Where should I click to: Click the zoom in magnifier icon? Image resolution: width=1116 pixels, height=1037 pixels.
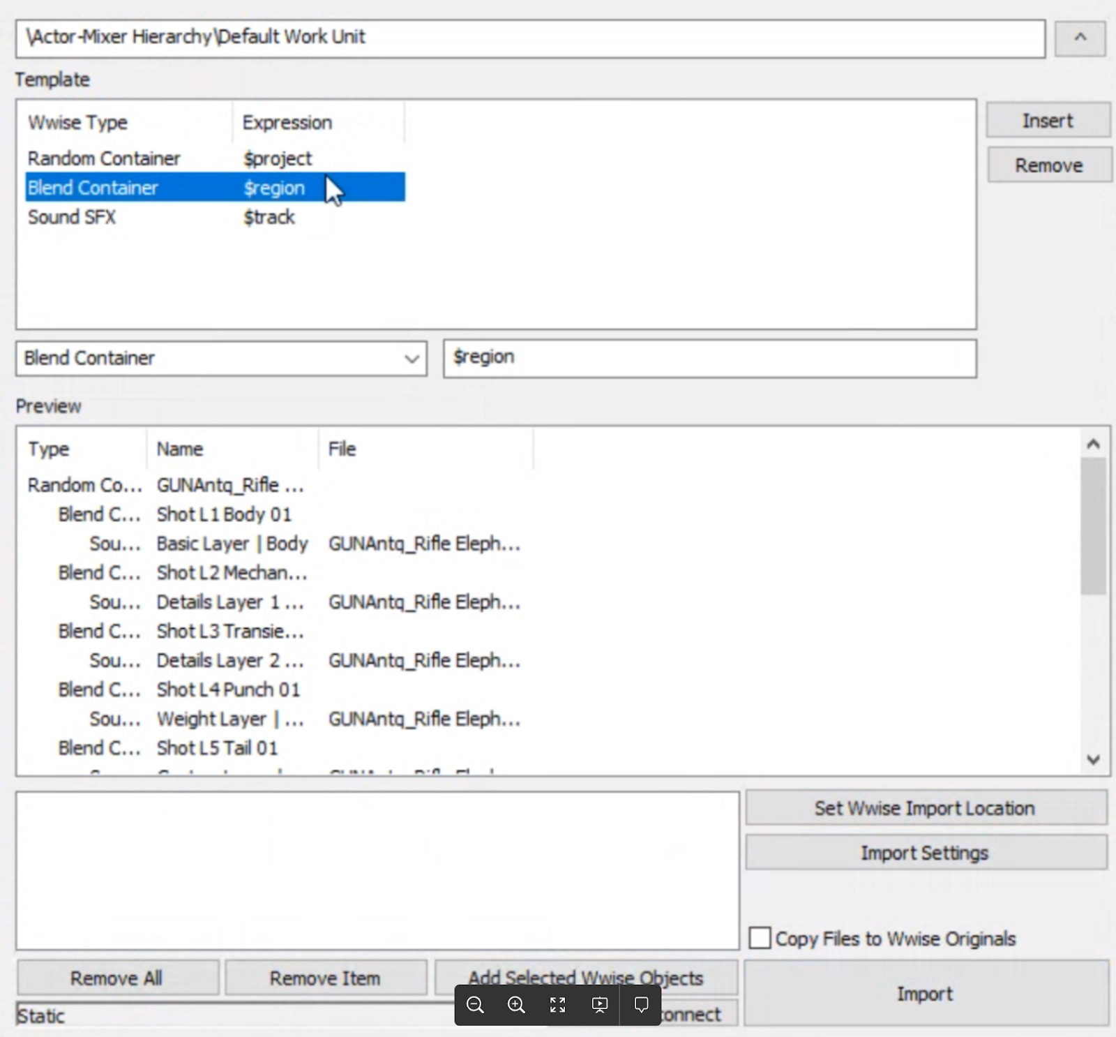coord(516,1005)
